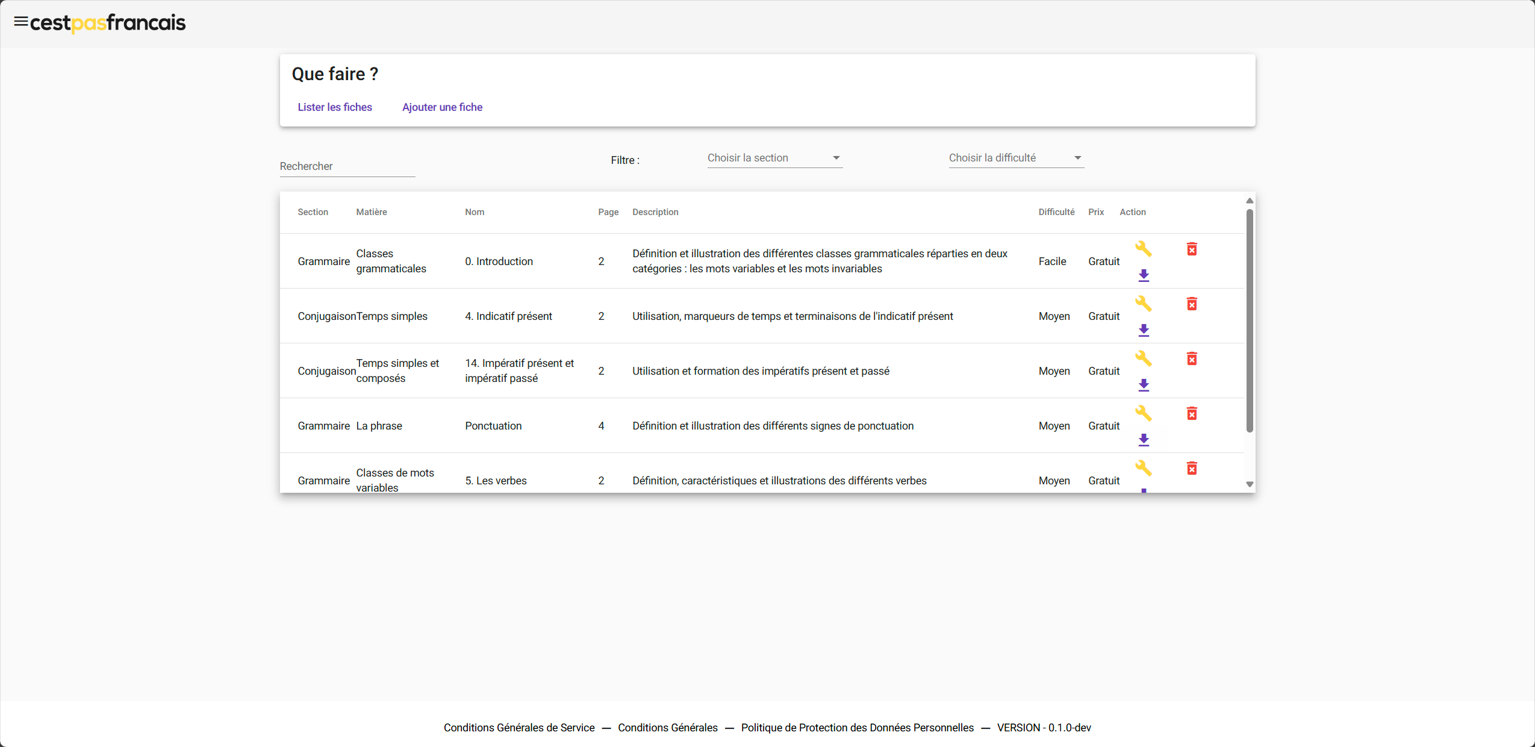The image size is (1535, 747).
Task: Click the 'Temps simples' matière cell
Action: [391, 316]
